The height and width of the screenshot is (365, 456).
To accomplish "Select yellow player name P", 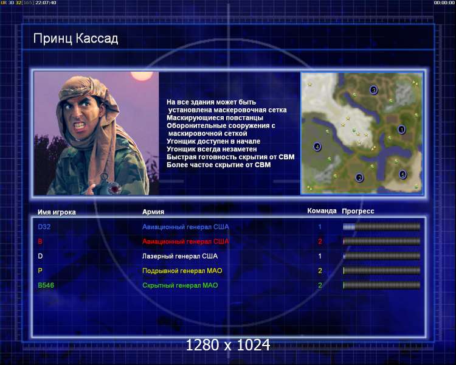I will click(40, 271).
